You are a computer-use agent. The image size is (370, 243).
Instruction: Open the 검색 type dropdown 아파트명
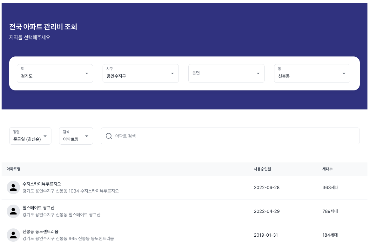[76, 136]
